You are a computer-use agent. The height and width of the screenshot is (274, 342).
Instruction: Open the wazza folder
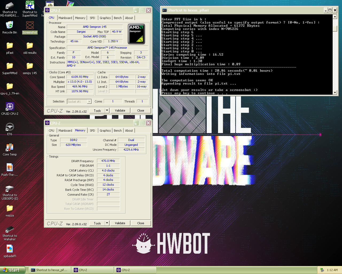[10, 208]
